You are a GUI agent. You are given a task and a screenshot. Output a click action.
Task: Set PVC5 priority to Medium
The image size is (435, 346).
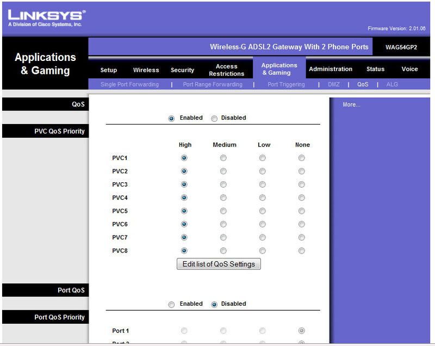pos(223,211)
